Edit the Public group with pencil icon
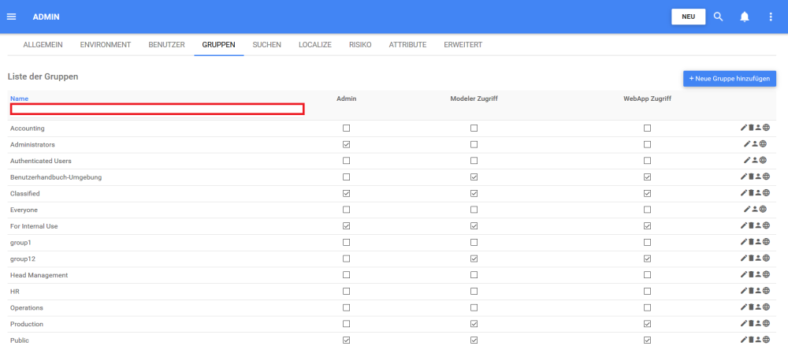 (x=743, y=340)
